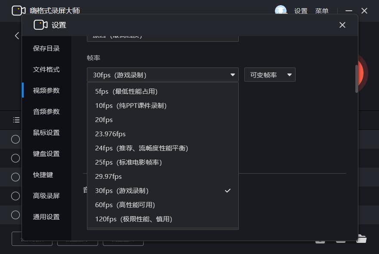Click the list view icon on the left panel
This screenshot has width=379, height=254.
point(15,120)
